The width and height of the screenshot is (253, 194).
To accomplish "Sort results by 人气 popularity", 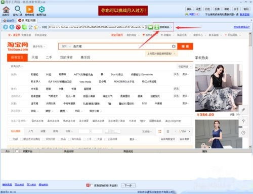I will pos(31,131).
